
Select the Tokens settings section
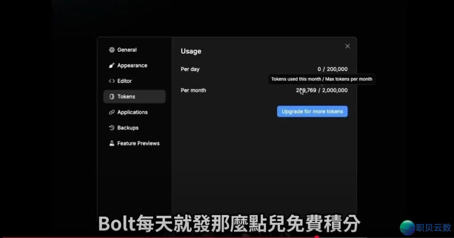click(135, 96)
